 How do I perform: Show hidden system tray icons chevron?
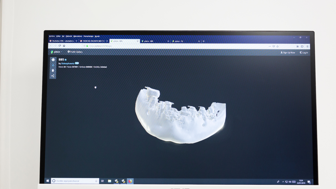point(283,182)
